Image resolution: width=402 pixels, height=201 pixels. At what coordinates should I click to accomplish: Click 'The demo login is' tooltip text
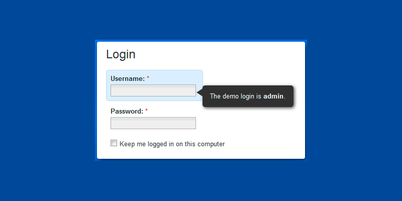pos(235,96)
